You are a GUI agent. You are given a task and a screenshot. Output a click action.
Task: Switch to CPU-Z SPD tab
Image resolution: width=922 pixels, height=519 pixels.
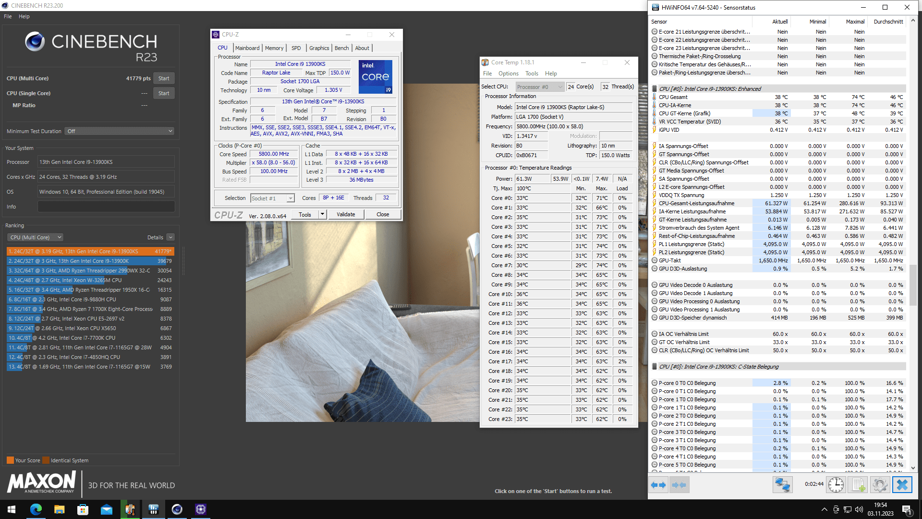point(296,48)
